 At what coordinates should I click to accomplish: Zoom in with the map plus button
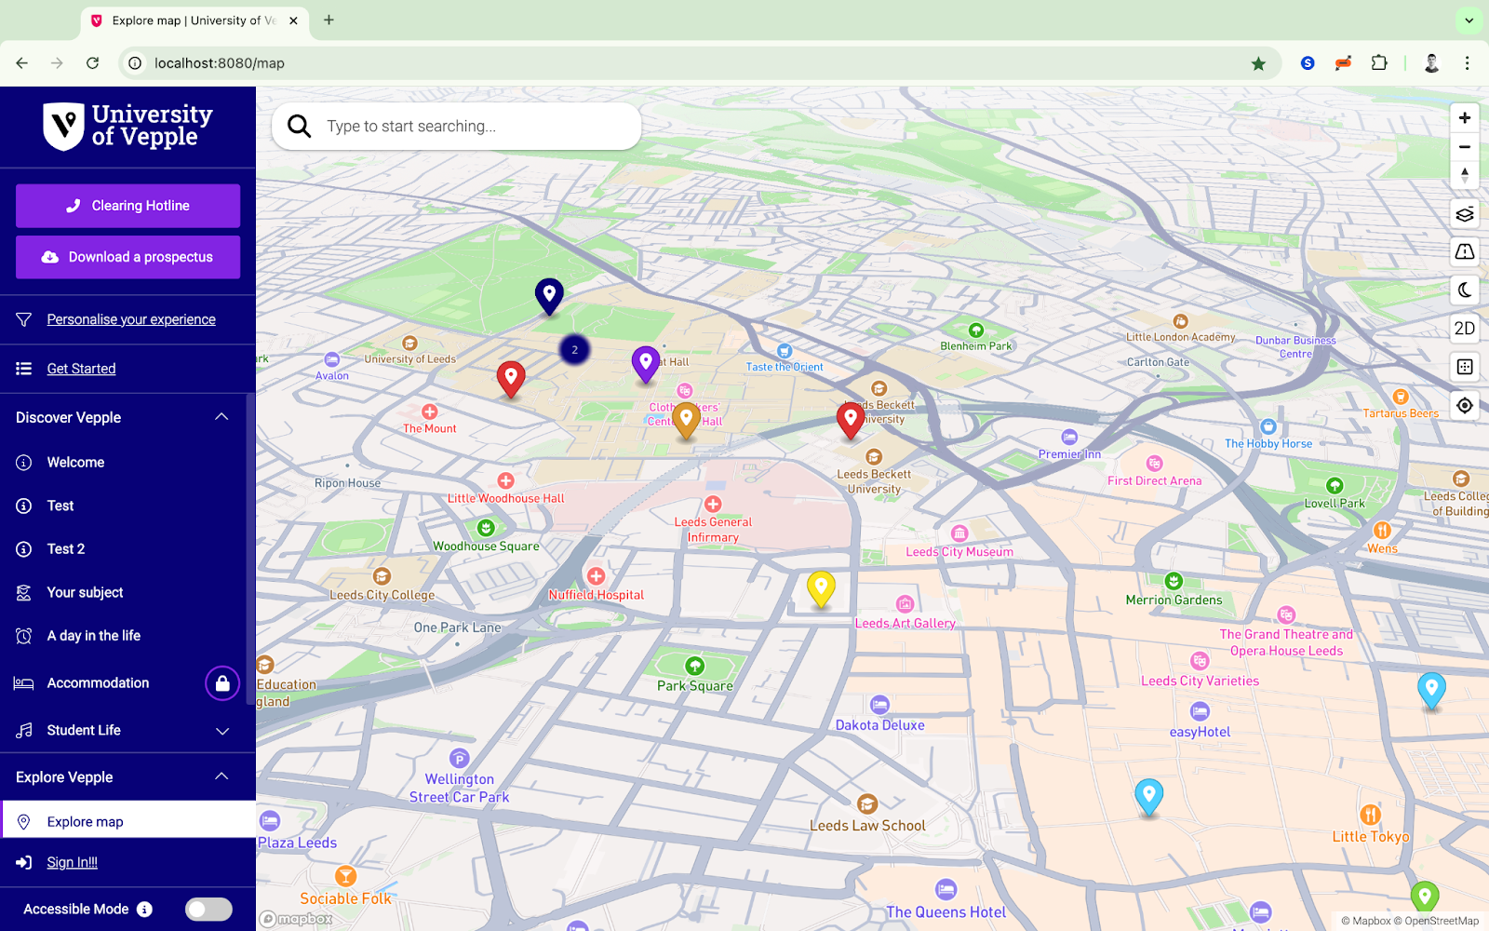(1464, 117)
